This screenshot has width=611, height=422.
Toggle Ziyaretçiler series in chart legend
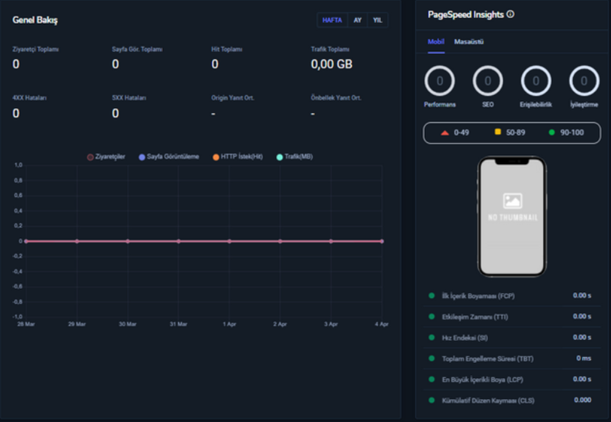tap(106, 157)
